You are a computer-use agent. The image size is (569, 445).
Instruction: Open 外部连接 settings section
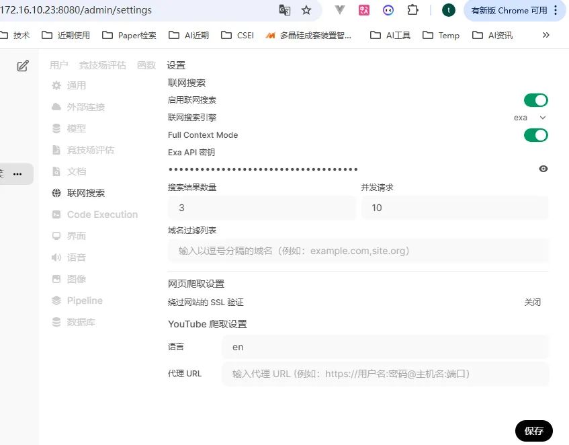tap(78, 107)
